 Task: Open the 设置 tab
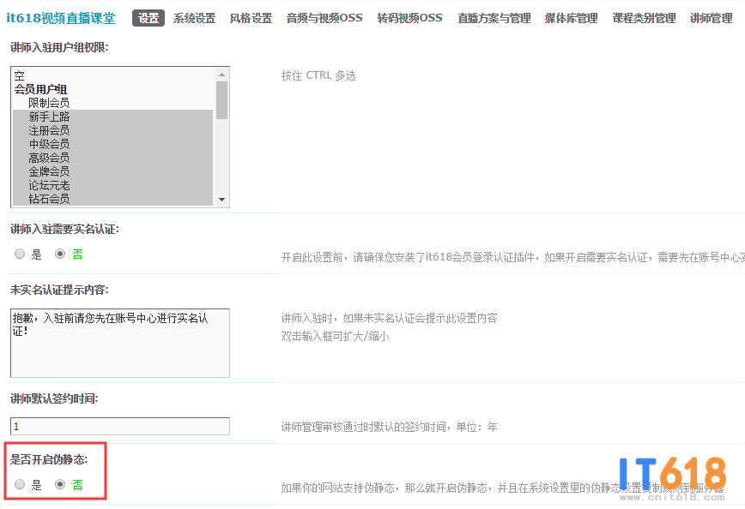(x=148, y=18)
